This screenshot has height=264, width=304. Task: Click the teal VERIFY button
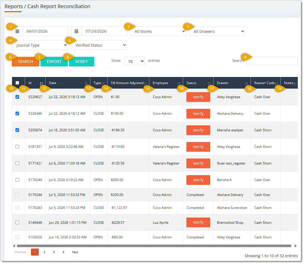(x=82, y=62)
